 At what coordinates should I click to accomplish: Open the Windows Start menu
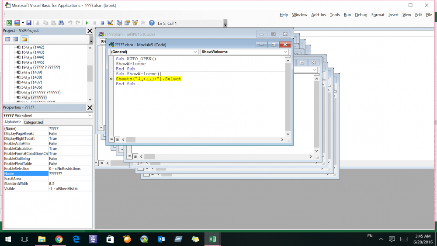8,239
